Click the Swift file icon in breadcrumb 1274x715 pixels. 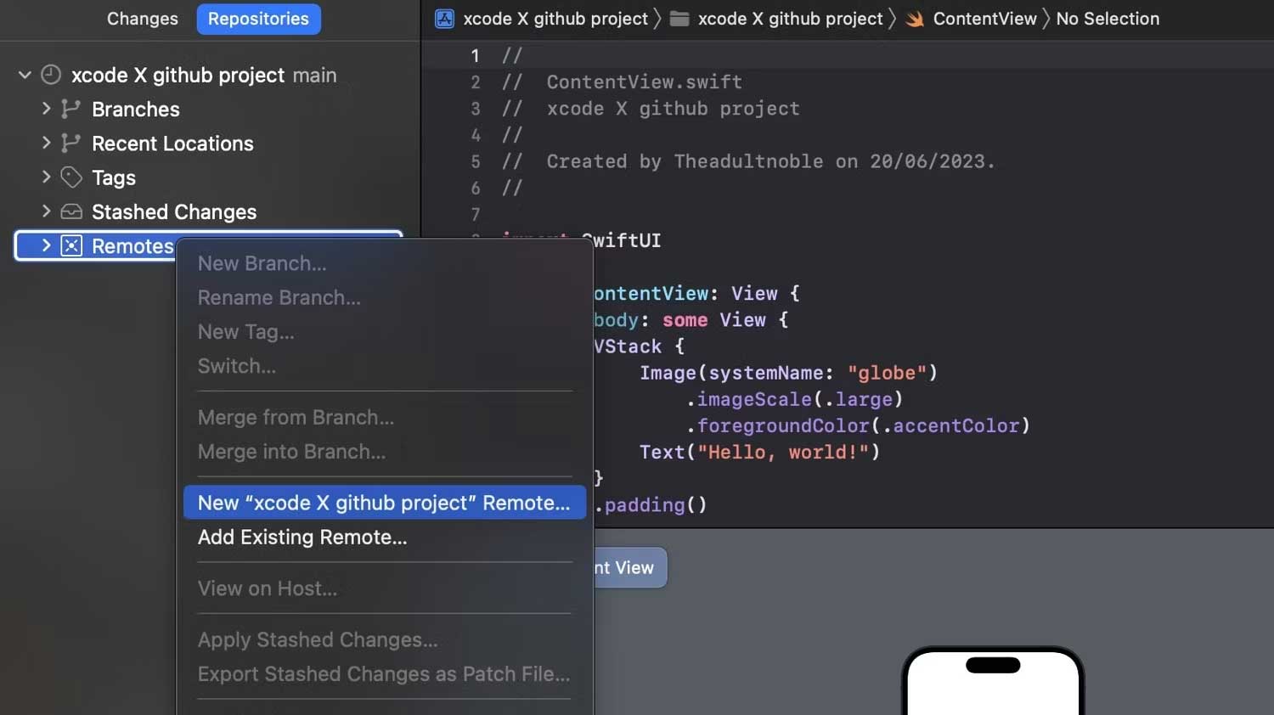(x=915, y=19)
